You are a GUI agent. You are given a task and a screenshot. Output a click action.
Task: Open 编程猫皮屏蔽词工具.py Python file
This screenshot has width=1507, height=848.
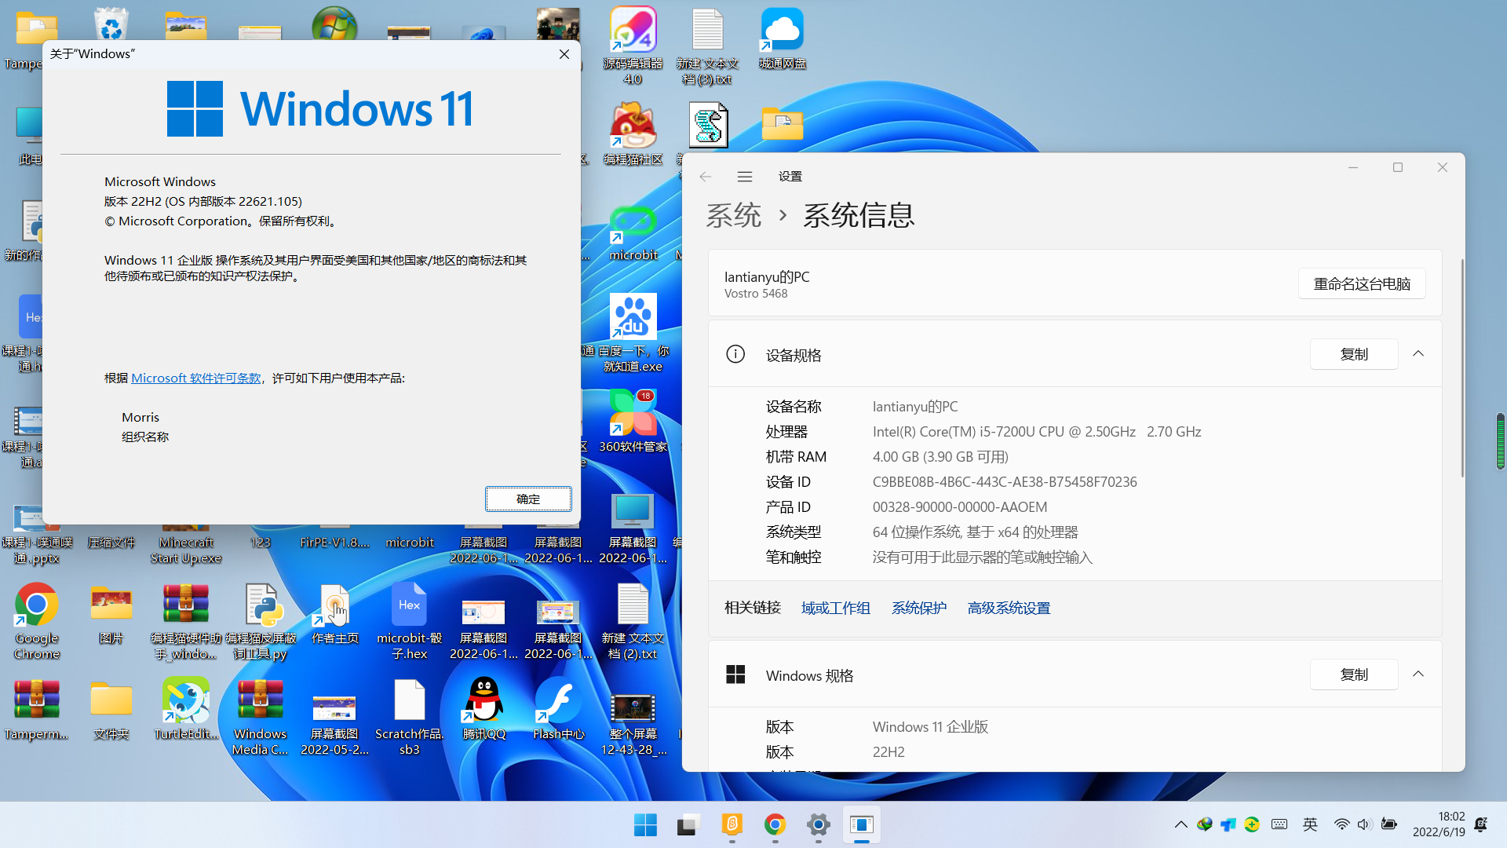(260, 620)
